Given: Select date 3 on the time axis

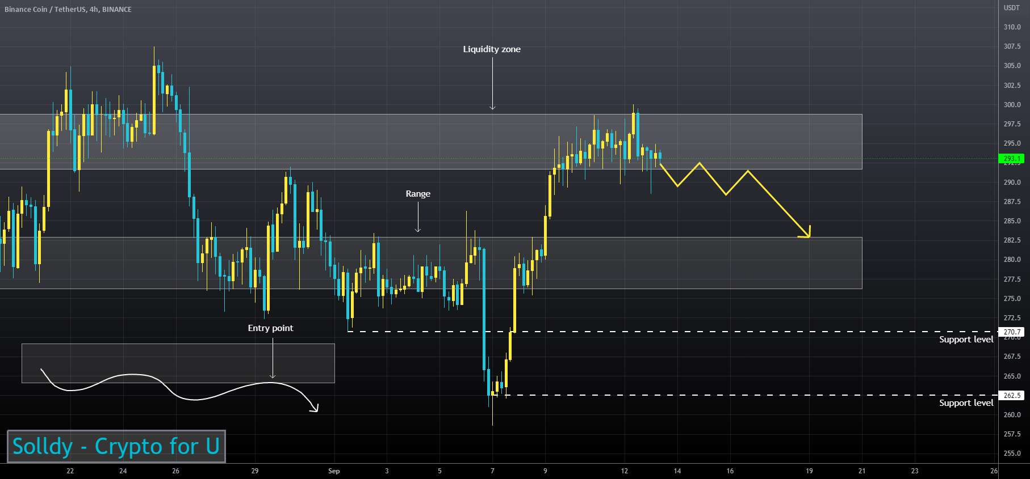Looking at the screenshot, I should pos(387,471).
